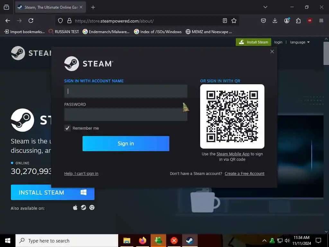Viewport: 329px width, 247px height.
Task: Open Firefox View icon at tab bar left
Action: 6,7
